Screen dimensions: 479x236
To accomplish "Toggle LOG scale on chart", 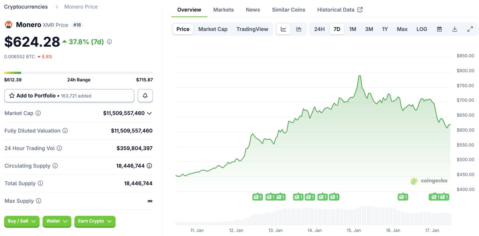I will point(422,29).
